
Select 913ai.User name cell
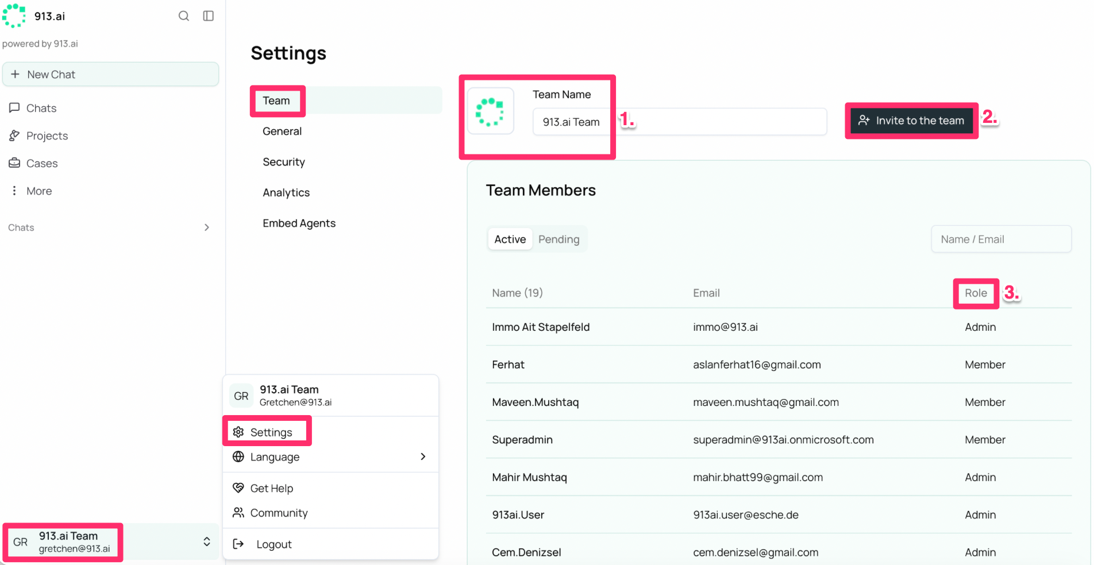tap(518, 515)
